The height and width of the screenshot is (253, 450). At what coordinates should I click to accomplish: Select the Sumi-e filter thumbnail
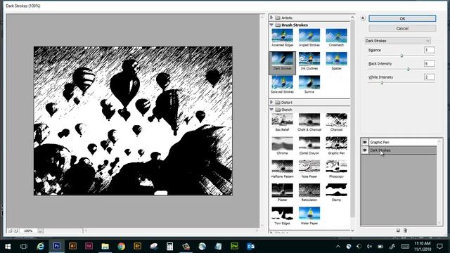(309, 84)
